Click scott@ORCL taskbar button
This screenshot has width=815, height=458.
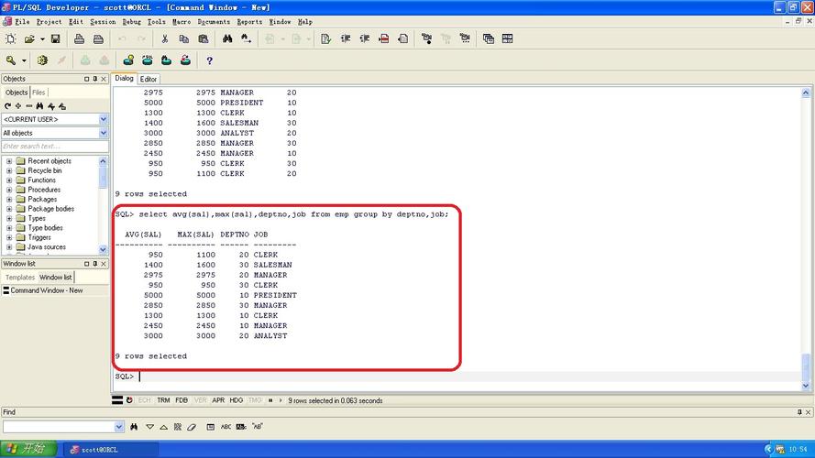(x=111, y=450)
